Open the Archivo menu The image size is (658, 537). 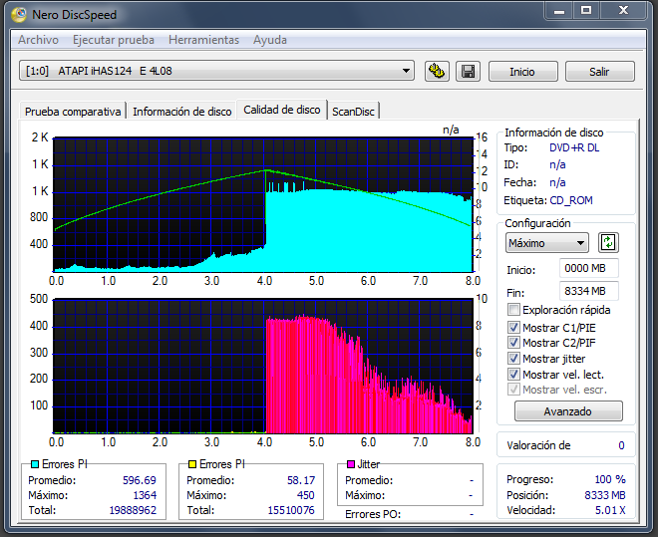[38, 40]
